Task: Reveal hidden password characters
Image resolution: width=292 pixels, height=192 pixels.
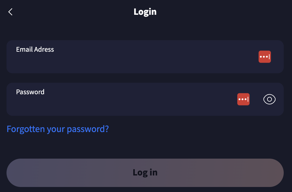Action: click(x=269, y=99)
